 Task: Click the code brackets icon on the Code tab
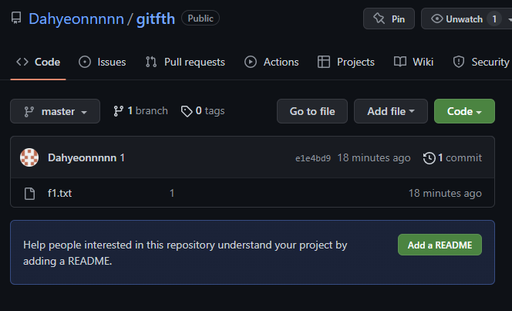pos(22,62)
